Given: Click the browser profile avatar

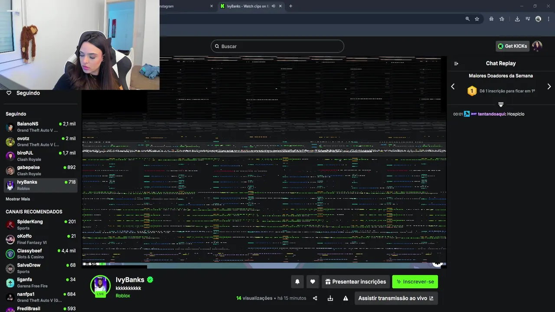Looking at the screenshot, I should coord(538,19).
